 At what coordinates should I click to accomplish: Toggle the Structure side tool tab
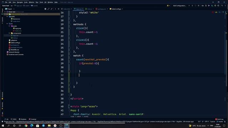[2, 95]
